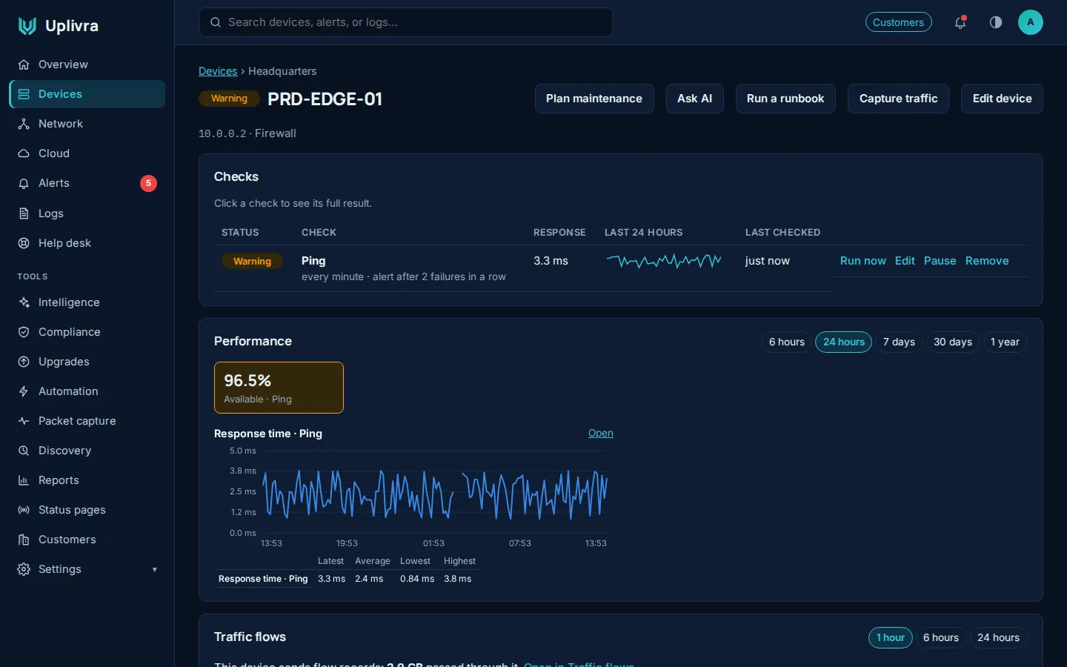Viewport: 1067px width, 667px height.
Task: Open Packet capture via pulse icon
Action: pyautogui.click(x=24, y=421)
